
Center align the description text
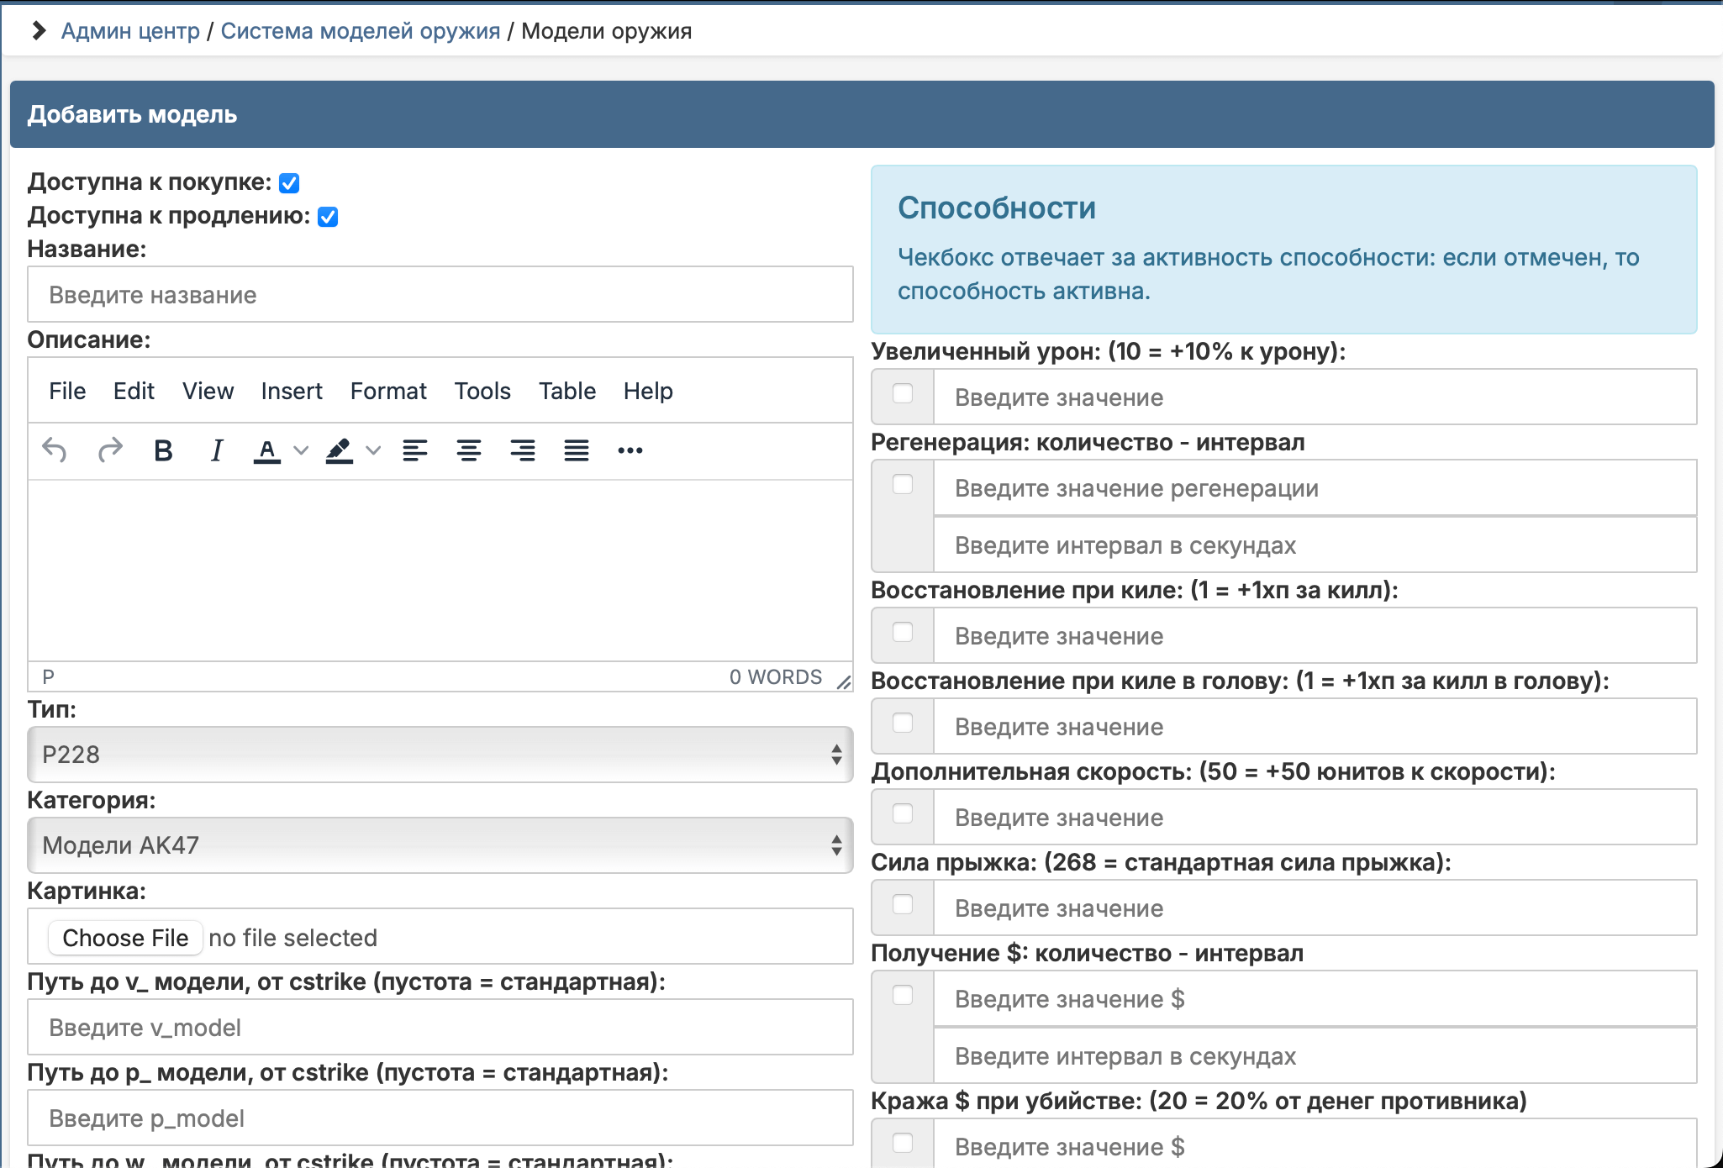[469, 450]
